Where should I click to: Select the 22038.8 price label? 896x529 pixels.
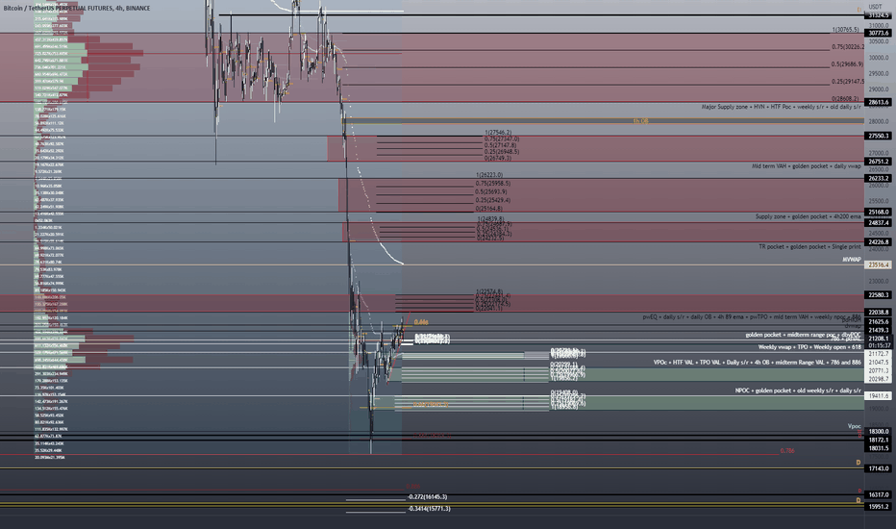pyautogui.click(x=879, y=313)
